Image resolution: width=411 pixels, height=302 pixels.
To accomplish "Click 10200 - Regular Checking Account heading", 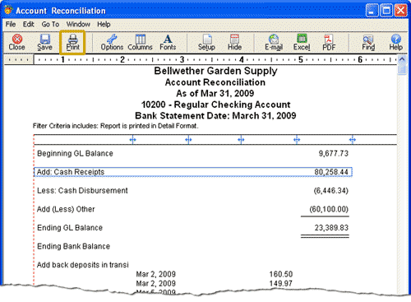I will (x=215, y=105).
